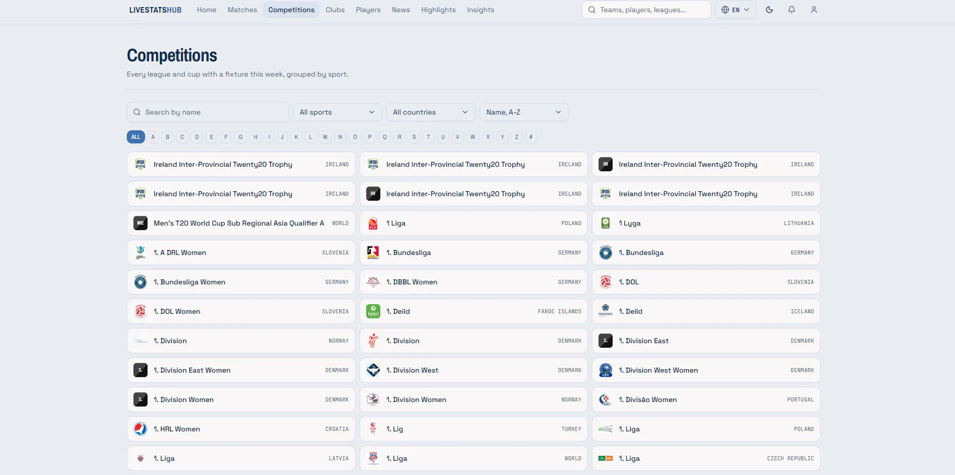Click the 1. Deild Faroe Islands betri logo
955x475 pixels.
point(373,311)
